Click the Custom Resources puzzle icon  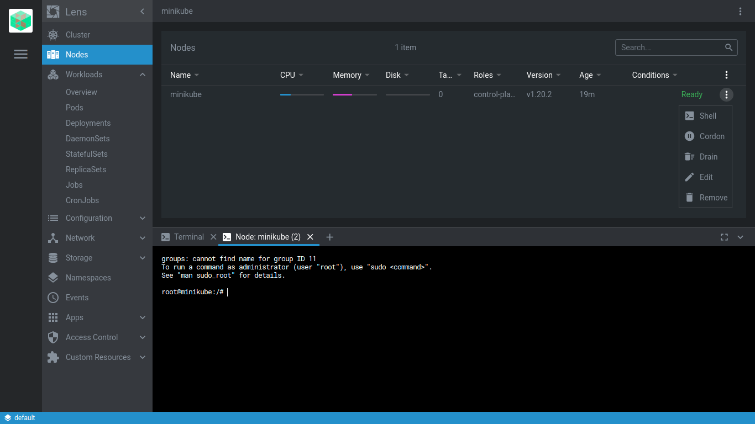point(53,357)
